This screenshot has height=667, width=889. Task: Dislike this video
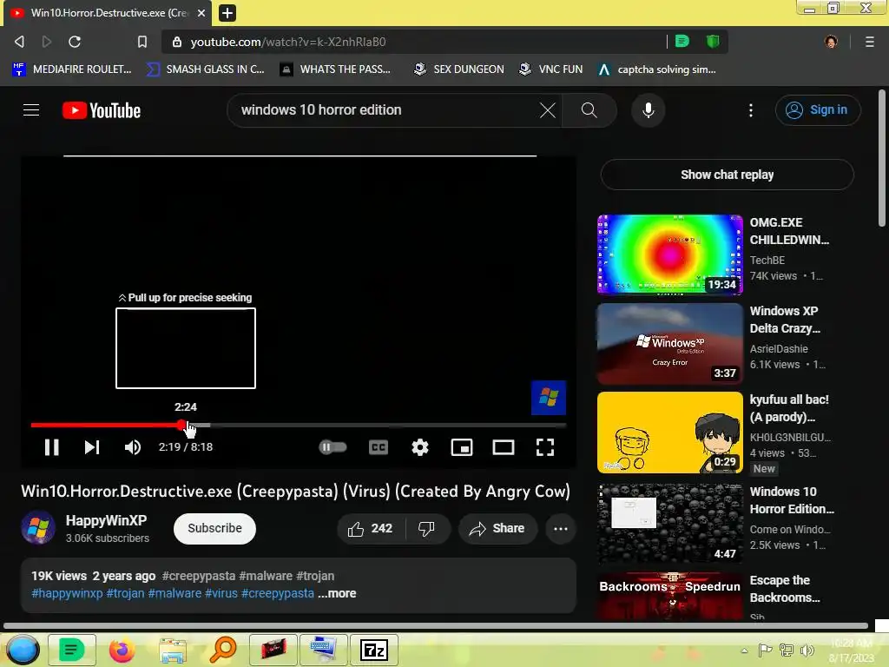(x=426, y=529)
